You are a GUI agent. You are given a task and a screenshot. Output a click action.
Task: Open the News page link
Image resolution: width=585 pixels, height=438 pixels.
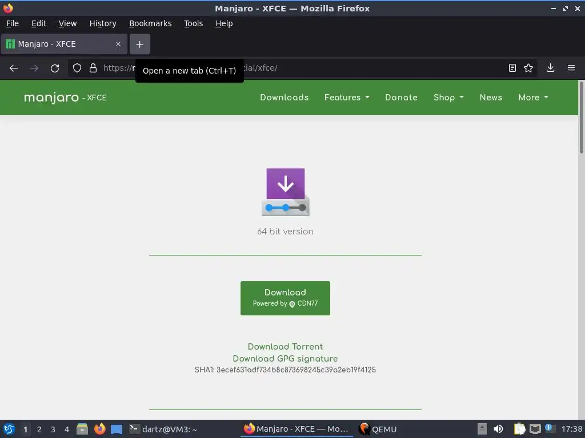coord(491,98)
